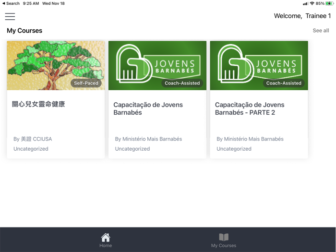Open Capacitação de Jovens Barnabés - PARTE 2 title
The height and width of the screenshot is (252, 336).
pyautogui.click(x=250, y=108)
